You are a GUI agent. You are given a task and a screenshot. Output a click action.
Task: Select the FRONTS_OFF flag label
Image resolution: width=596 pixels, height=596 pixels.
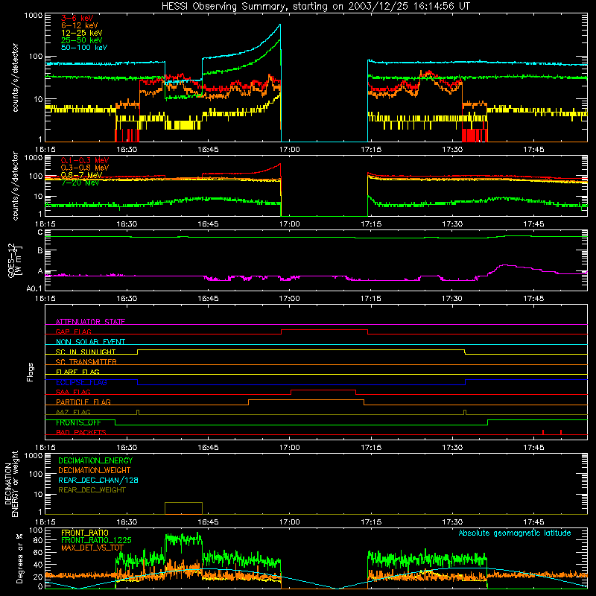pos(78,422)
